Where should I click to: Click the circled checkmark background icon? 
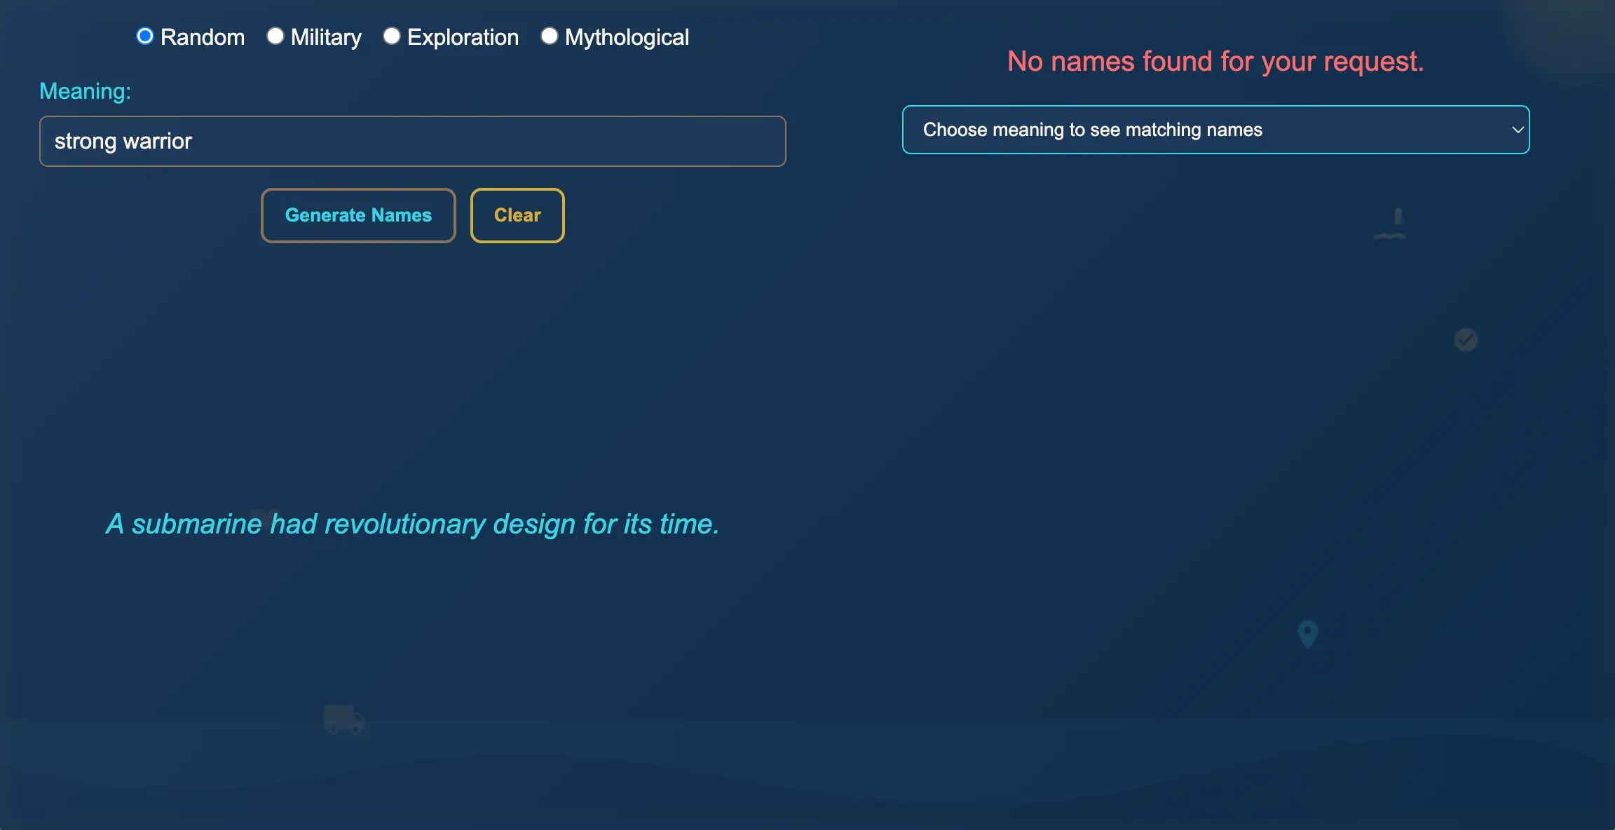pos(1465,340)
